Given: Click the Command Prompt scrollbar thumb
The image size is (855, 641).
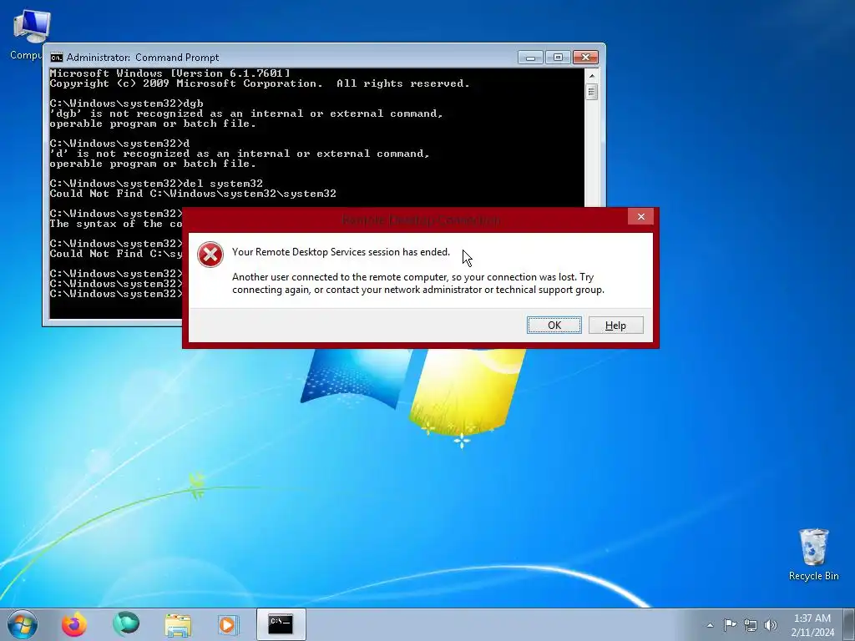Looking at the screenshot, I should click(x=592, y=92).
